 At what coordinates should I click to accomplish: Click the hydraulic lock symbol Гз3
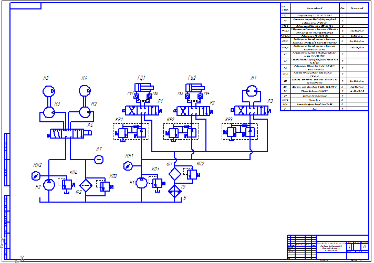click(x=188, y=97)
